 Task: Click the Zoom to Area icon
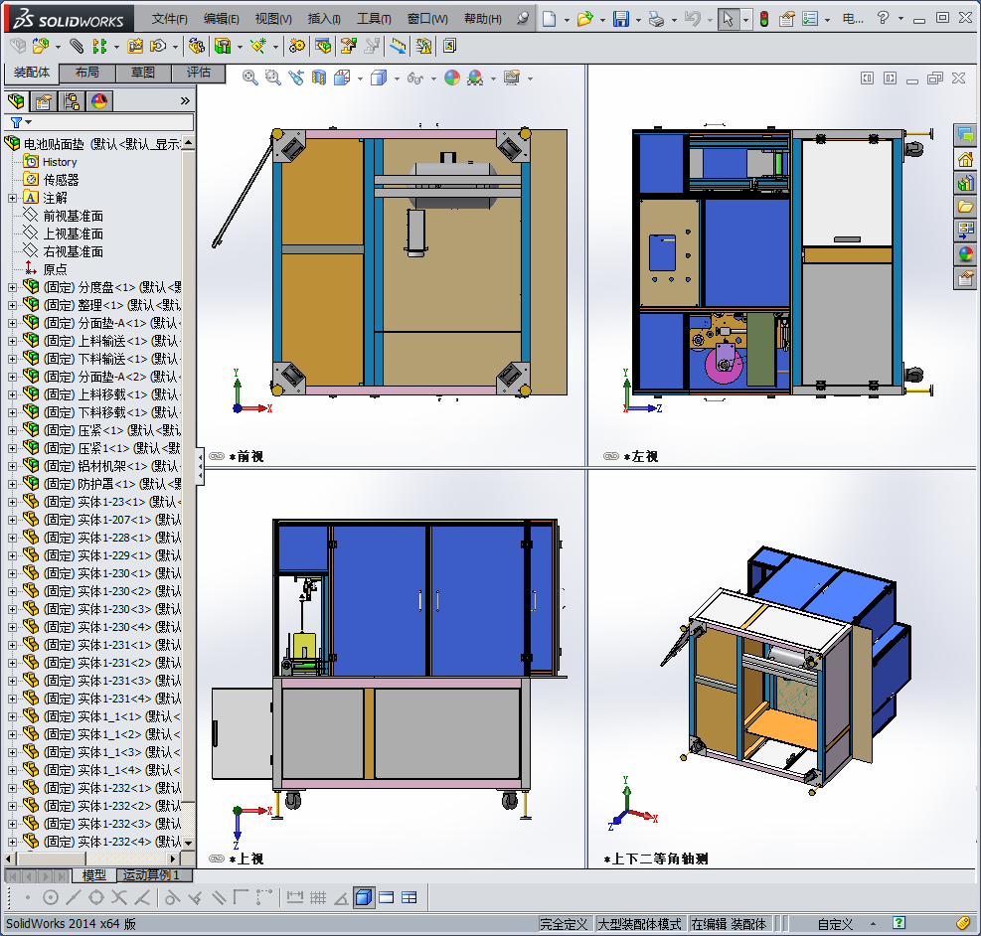click(x=272, y=78)
